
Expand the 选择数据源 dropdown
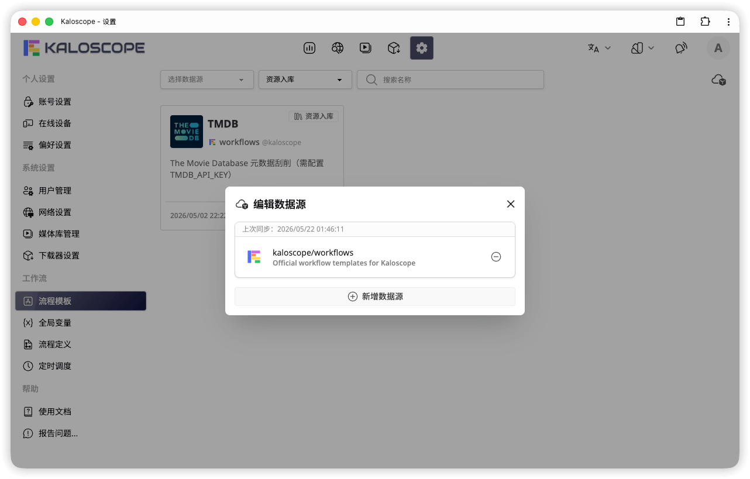click(207, 80)
